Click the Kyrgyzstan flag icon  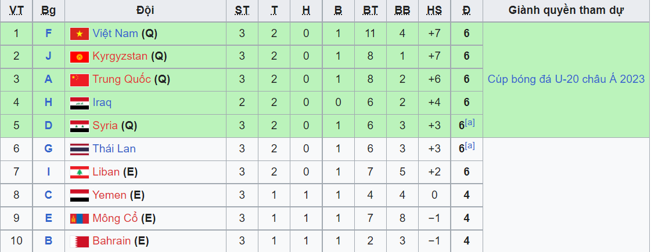pos(80,56)
